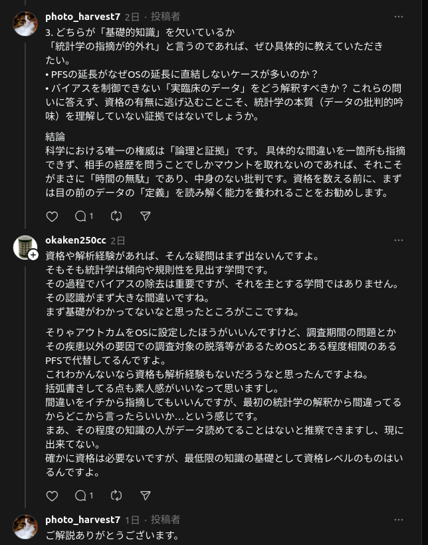The height and width of the screenshot is (545, 428).
Task: Click photo_harvest7 username on the bottom reply
Action: [x=82, y=520]
